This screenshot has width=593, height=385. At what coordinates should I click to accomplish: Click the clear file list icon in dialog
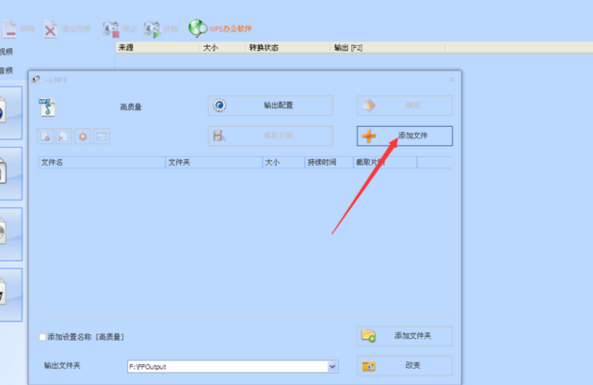pos(64,136)
